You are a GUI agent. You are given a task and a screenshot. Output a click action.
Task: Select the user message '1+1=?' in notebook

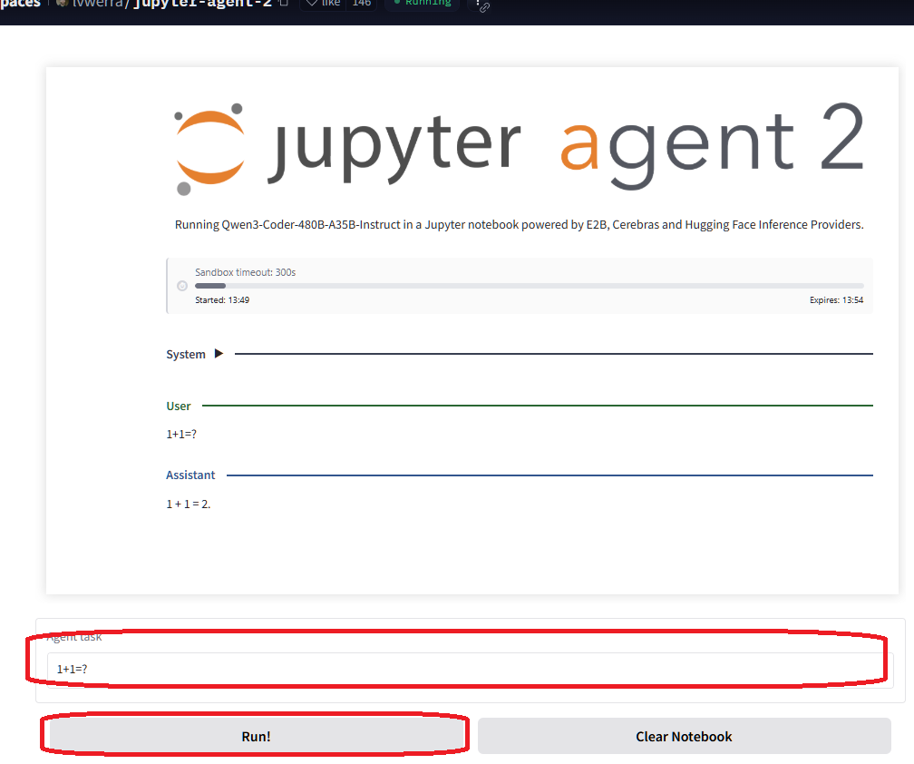tap(181, 434)
